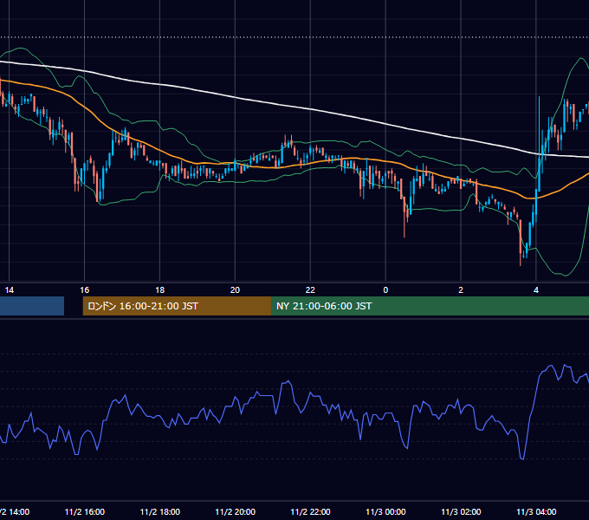Click the '11/2 20:00' label on the lower axis
589x520 pixels.
pos(235,512)
